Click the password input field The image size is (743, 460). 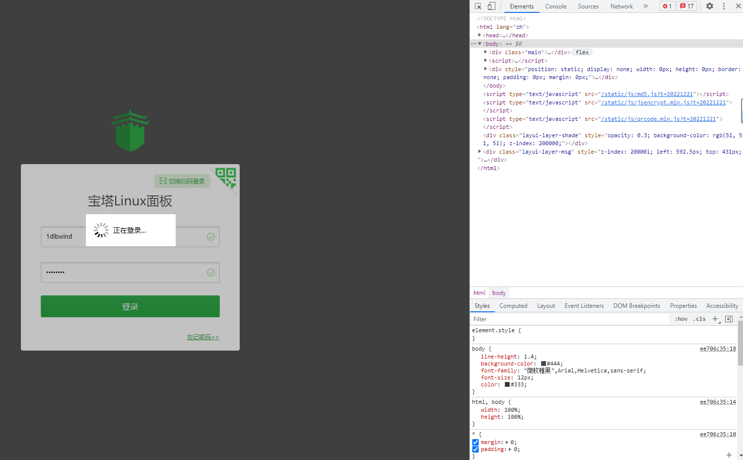tap(130, 273)
